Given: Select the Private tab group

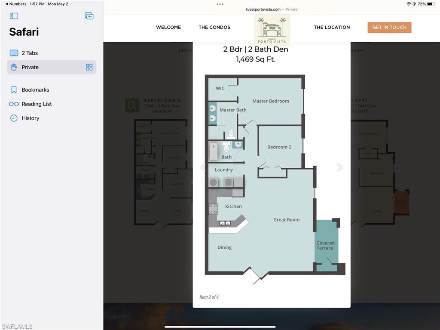Looking at the screenshot, I should coord(52,67).
